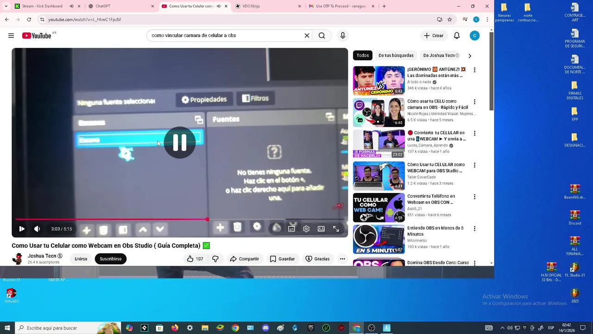
Task: Open OBS Studio from the taskbar
Action: coord(372,328)
